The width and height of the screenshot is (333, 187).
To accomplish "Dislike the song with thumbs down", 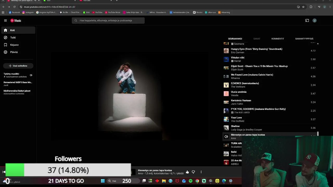I will tap(193, 172).
